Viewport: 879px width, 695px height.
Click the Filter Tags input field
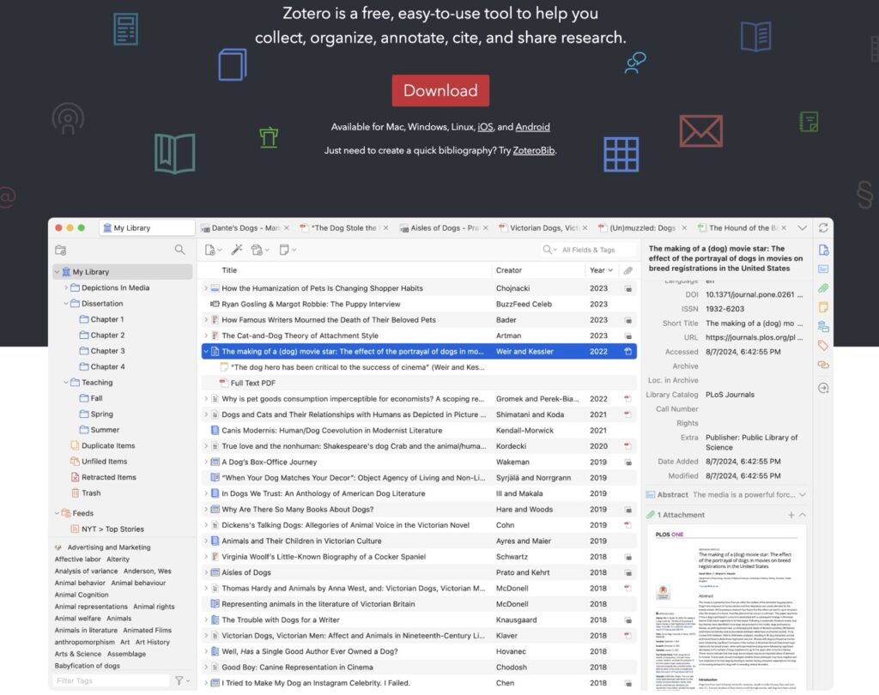(x=111, y=680)
